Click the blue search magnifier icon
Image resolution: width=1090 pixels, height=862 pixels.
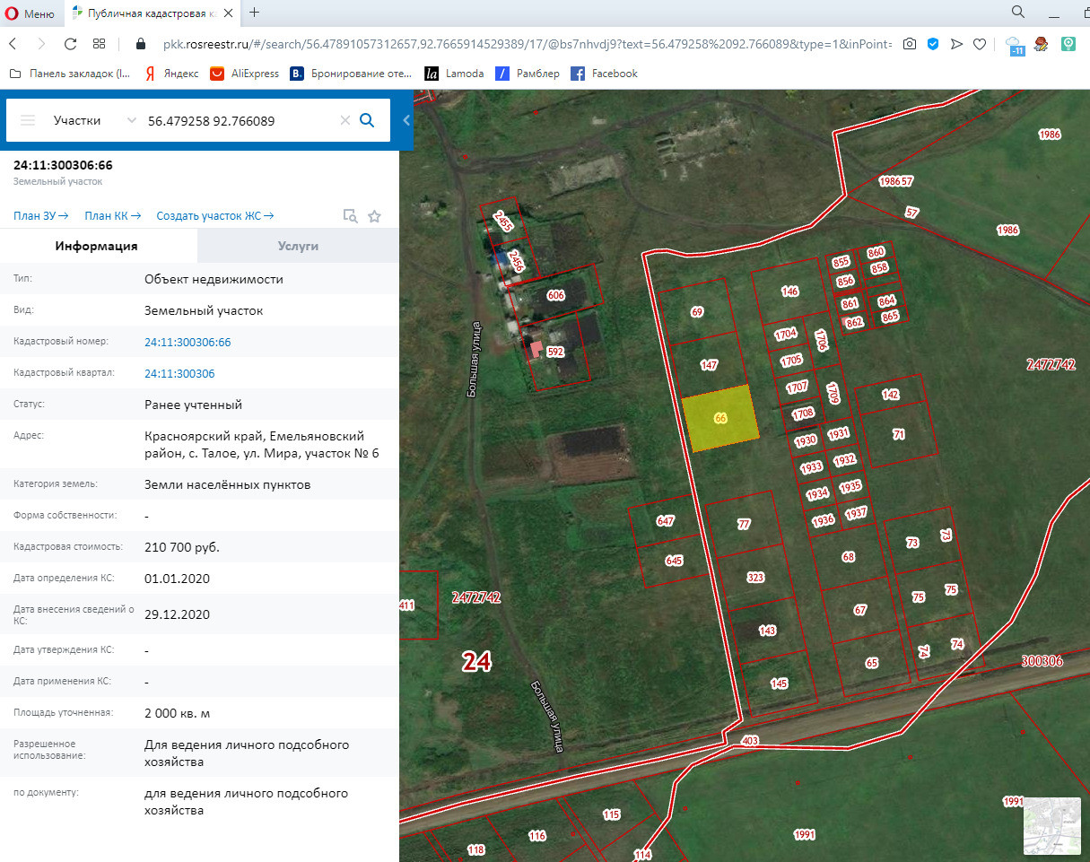pyautogui.click(x=367, y=120)
